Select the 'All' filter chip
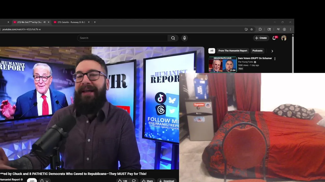Viewport: 325px width, 182px height. coord(212,51)
